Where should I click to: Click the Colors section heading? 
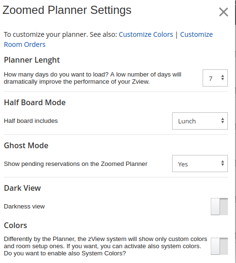coord(15,225)
